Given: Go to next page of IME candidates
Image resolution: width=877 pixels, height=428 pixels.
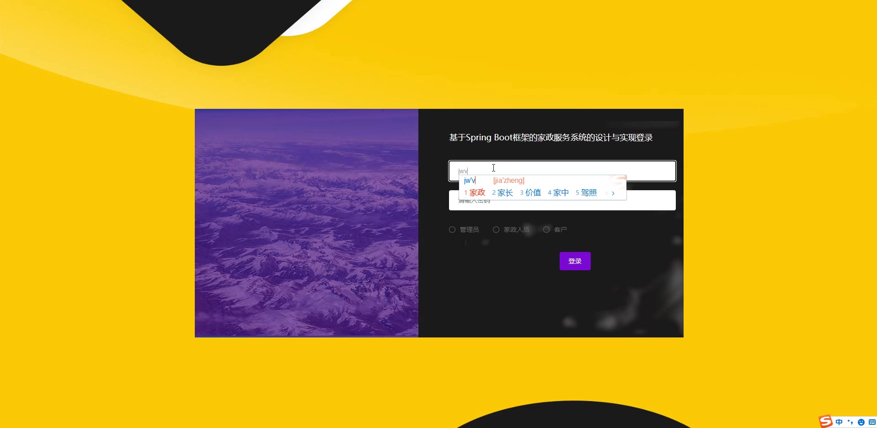Looking at the screenshot, I should [613, 193].
